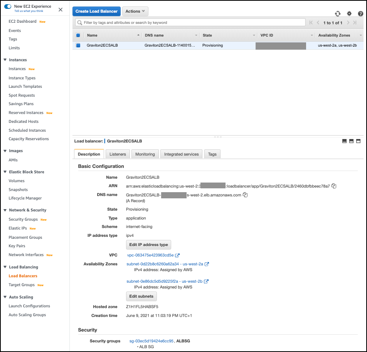Viewport: 367px width, 352px height.
Task: Switch to the Description tab
Action: click(x=89, y=154)
